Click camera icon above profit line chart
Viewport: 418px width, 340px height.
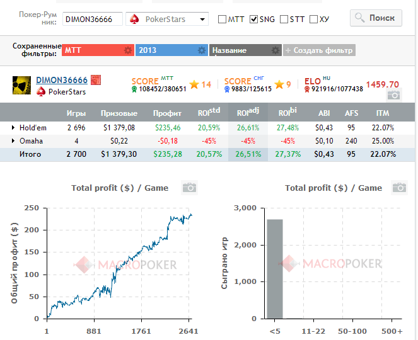189,188
